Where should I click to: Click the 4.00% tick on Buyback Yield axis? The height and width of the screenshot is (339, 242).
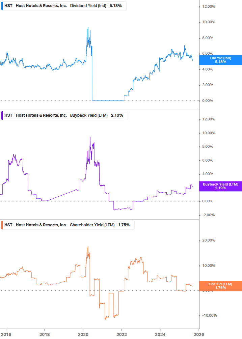coord(208,174)
